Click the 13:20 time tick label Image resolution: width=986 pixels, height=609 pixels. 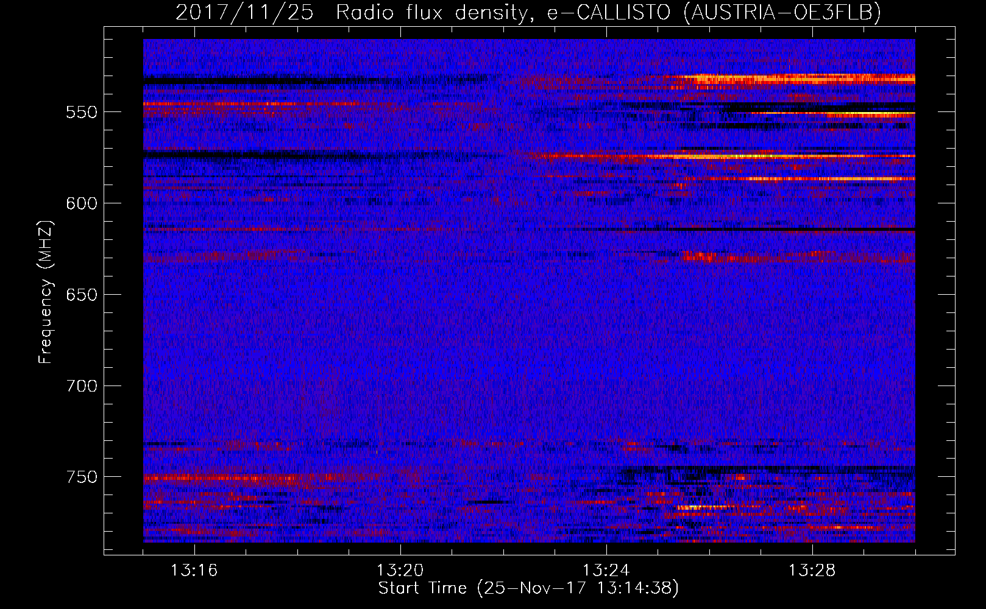click(x=400, y=571)
